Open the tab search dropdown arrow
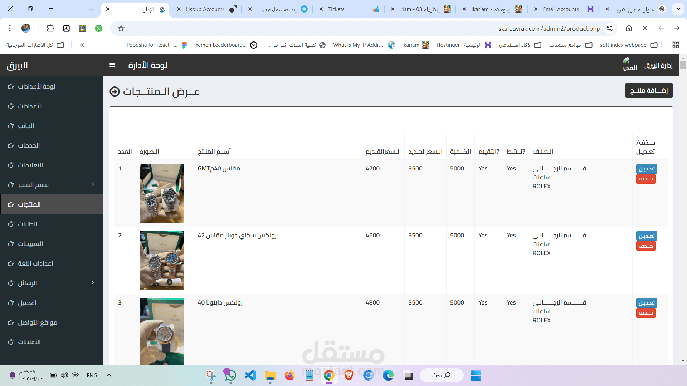Image resolution: width=687 pixels, height=386 pixels. click(x=678, y=9)
